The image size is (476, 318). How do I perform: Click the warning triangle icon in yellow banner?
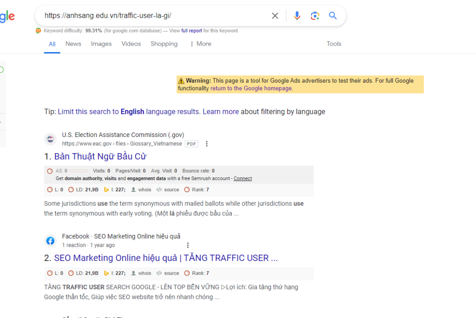pyautogui.click(x=181, y=81)
